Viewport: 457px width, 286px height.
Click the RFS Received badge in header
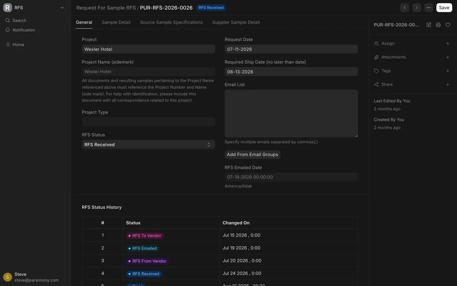tap(211, 8)
